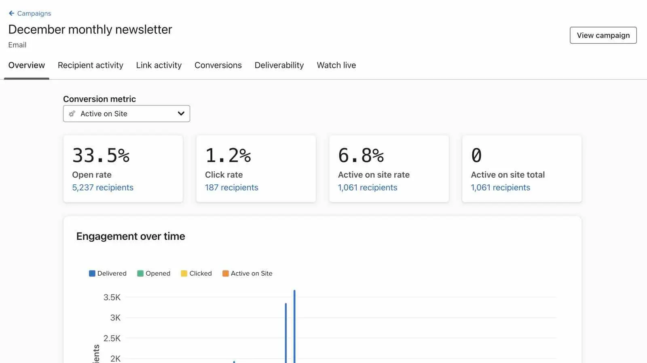Click the dropdown chevron arrow
Image resolution: width=647 pixels, height=363 pixels.
(181, 114)
